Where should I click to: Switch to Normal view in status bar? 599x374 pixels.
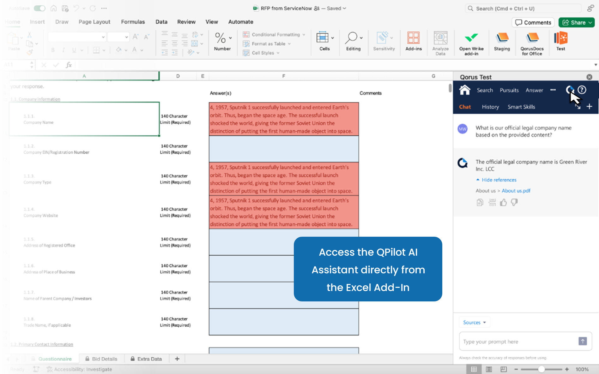474,369
